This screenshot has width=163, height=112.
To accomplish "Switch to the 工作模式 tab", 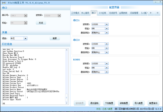I will pos(75,13).
